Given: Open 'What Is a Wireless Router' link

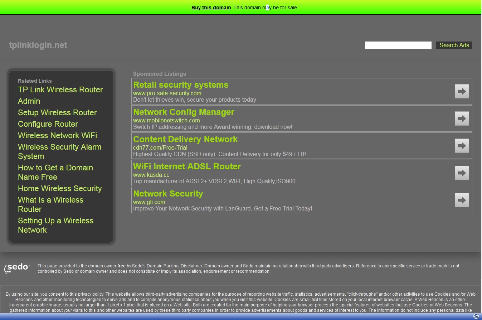Looking at the screenshot, I should pyautogui.click(x=51, y=205).
